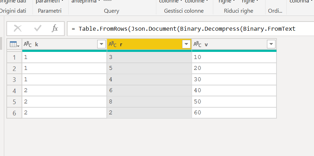Viewport: 314px width, 156px height.
Task: Select row number 1
Action: point(14,58)
